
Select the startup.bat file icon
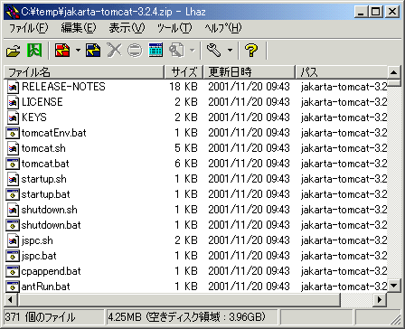13,194
